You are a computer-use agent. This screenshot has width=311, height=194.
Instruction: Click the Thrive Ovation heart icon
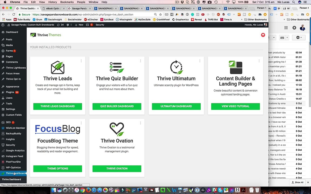point(117,129)
